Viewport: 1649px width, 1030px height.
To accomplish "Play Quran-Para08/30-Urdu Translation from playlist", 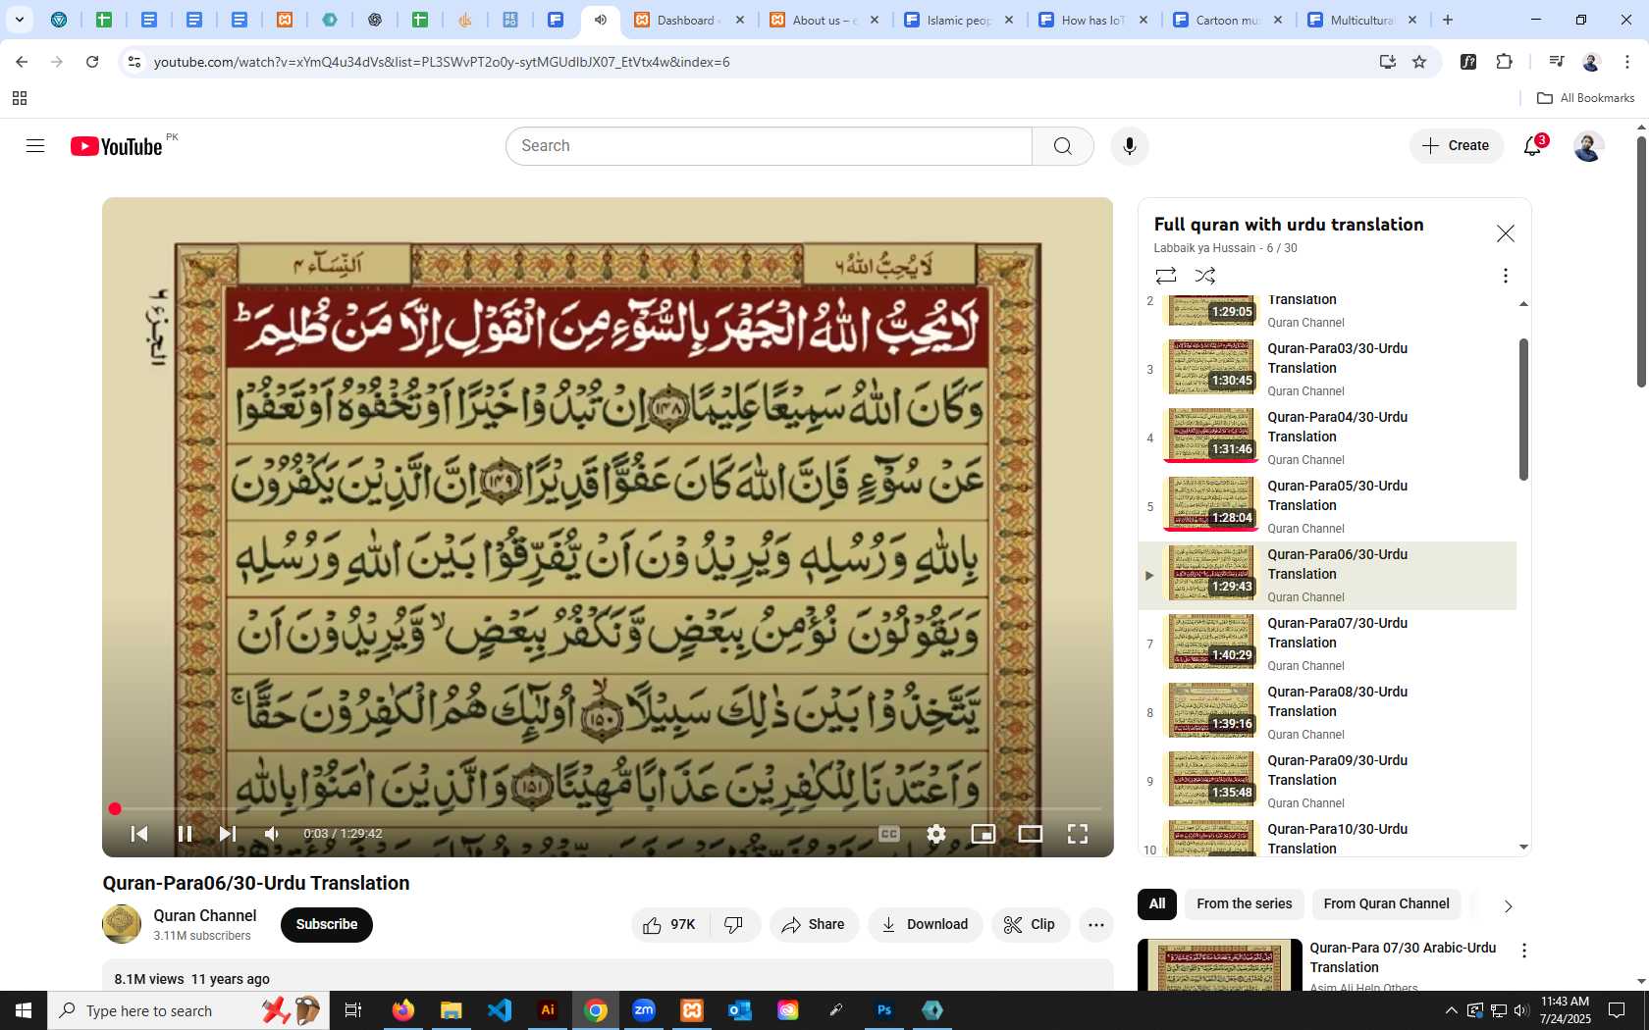I will pos(1327,713).
